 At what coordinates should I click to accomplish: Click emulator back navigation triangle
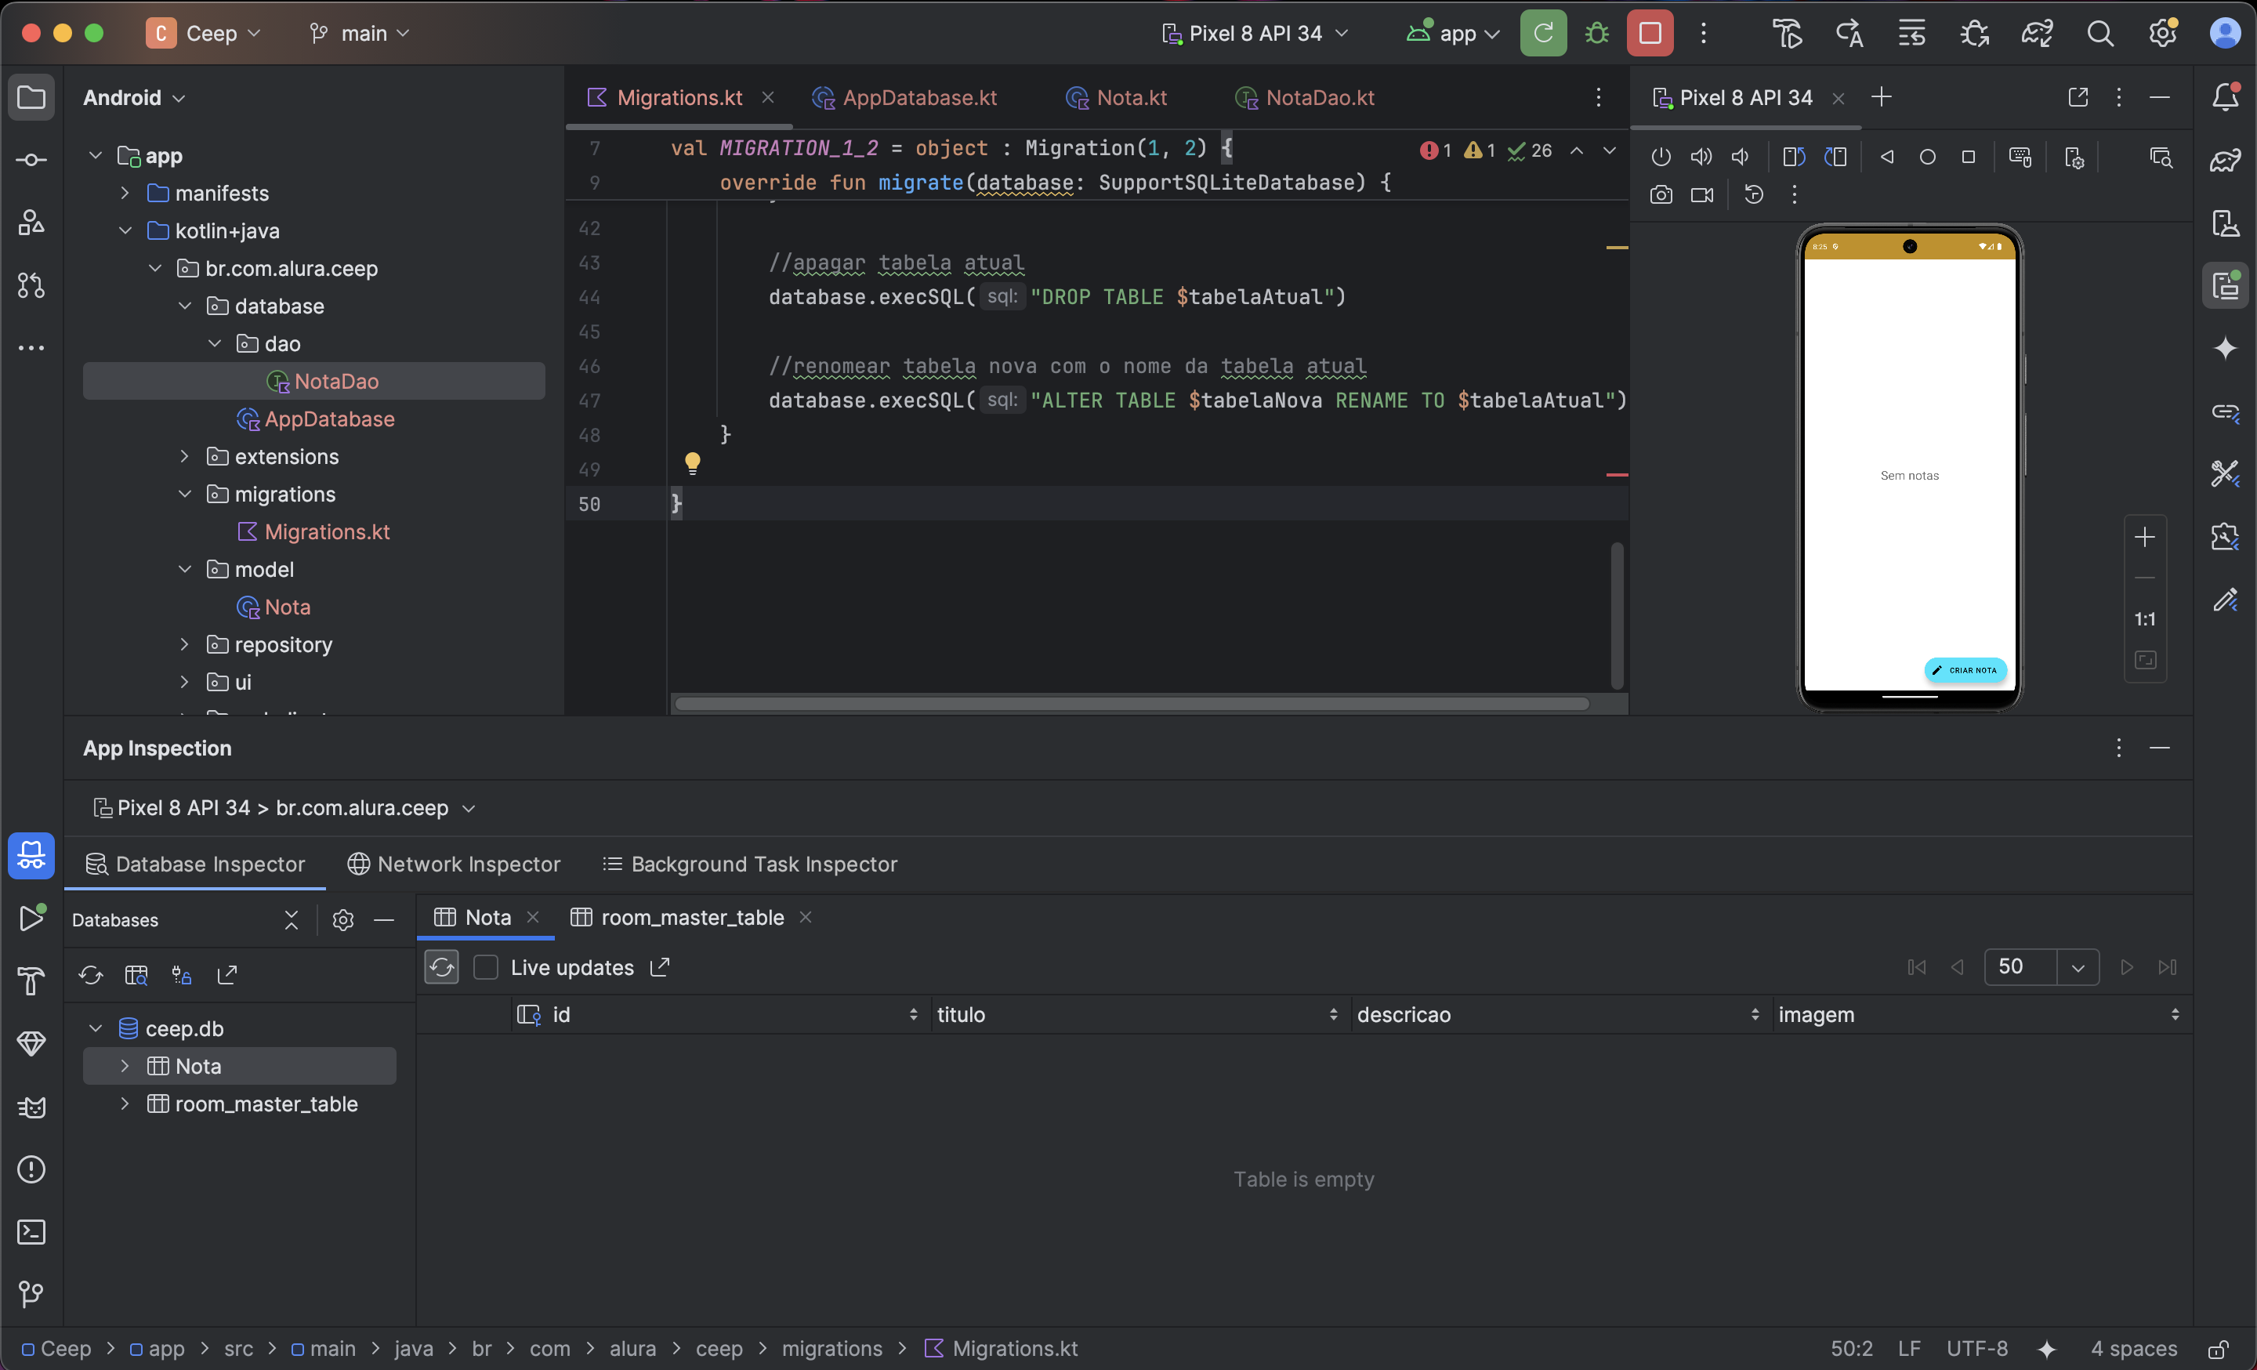(1887, 157)
